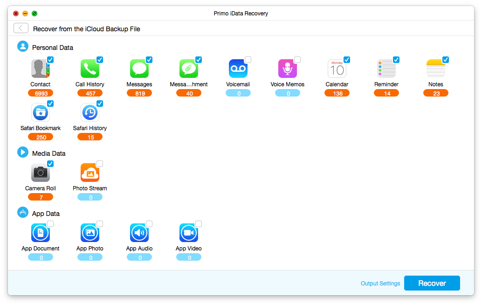Select the Photo Stream icon
Image resolution: width=482 pixels, height=305 pixels.
click(90, 172)
